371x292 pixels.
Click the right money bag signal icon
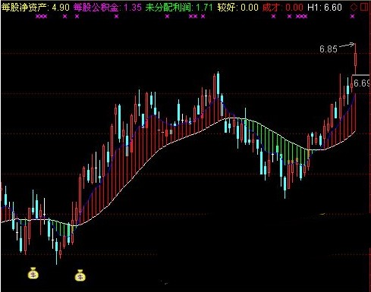point(80,275)
